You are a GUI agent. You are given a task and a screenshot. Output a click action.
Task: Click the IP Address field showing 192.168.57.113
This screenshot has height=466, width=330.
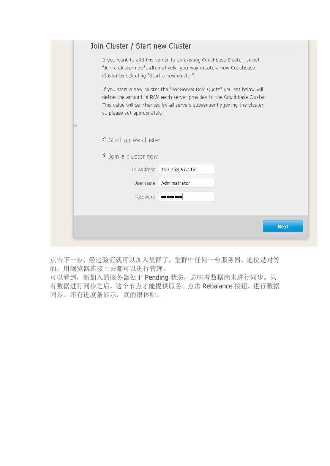[x=186, y=169]
